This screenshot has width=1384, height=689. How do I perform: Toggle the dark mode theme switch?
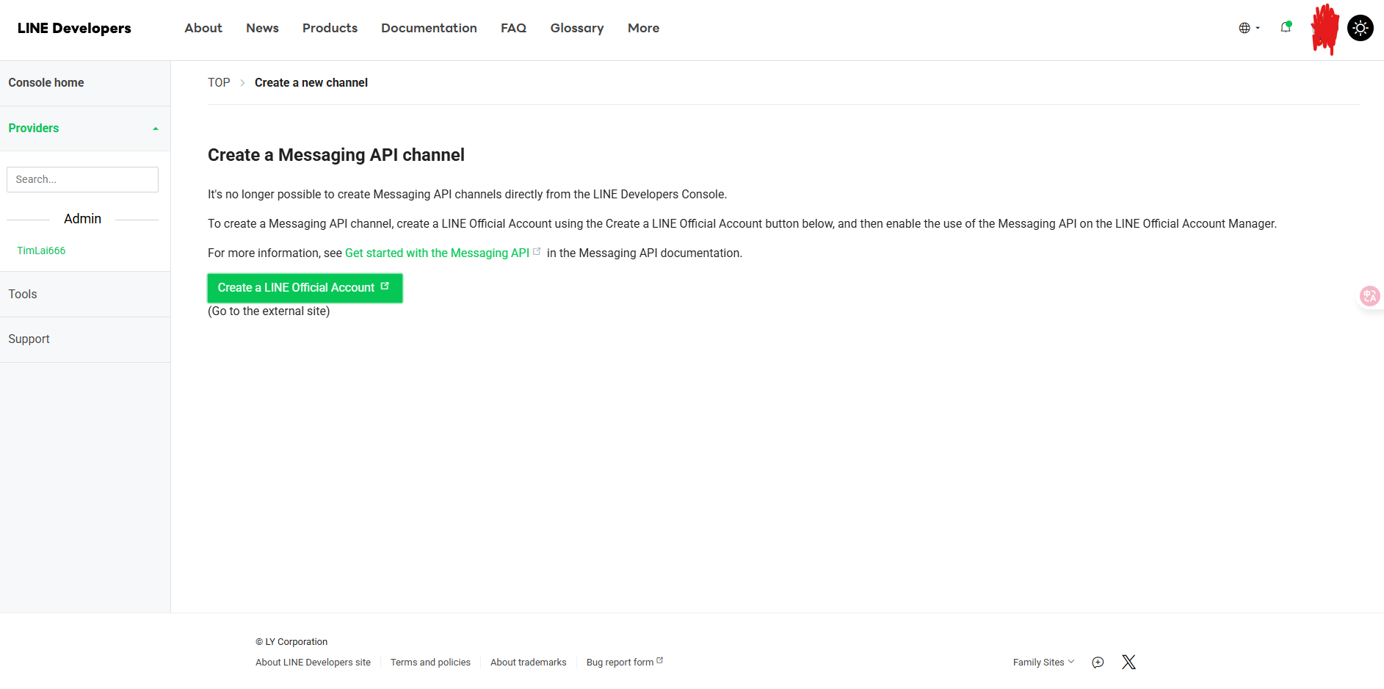[1360, 28]
